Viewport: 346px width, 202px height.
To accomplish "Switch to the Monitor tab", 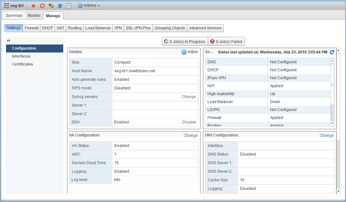I will point(34,16).
